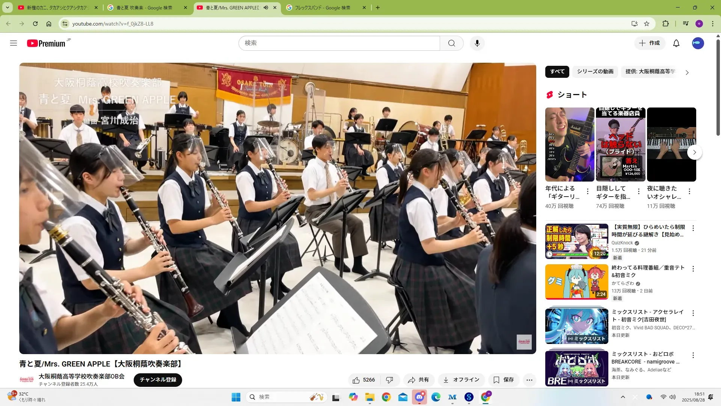Open the media control icon in toolbar

pyautogui.click(x=686, y=24)
